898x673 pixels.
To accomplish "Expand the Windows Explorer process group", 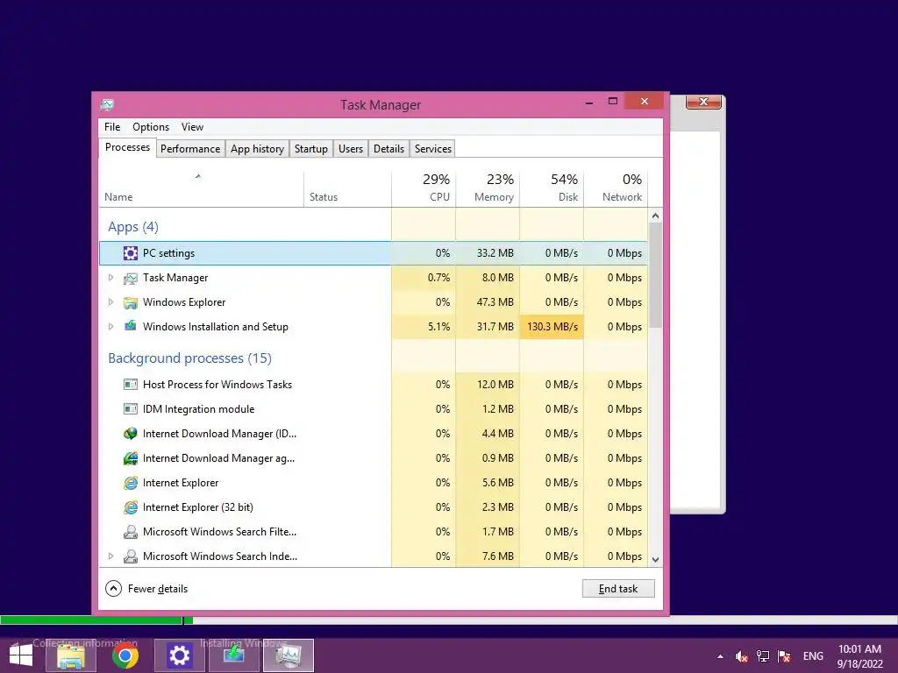I will click(x=111, y=302).
